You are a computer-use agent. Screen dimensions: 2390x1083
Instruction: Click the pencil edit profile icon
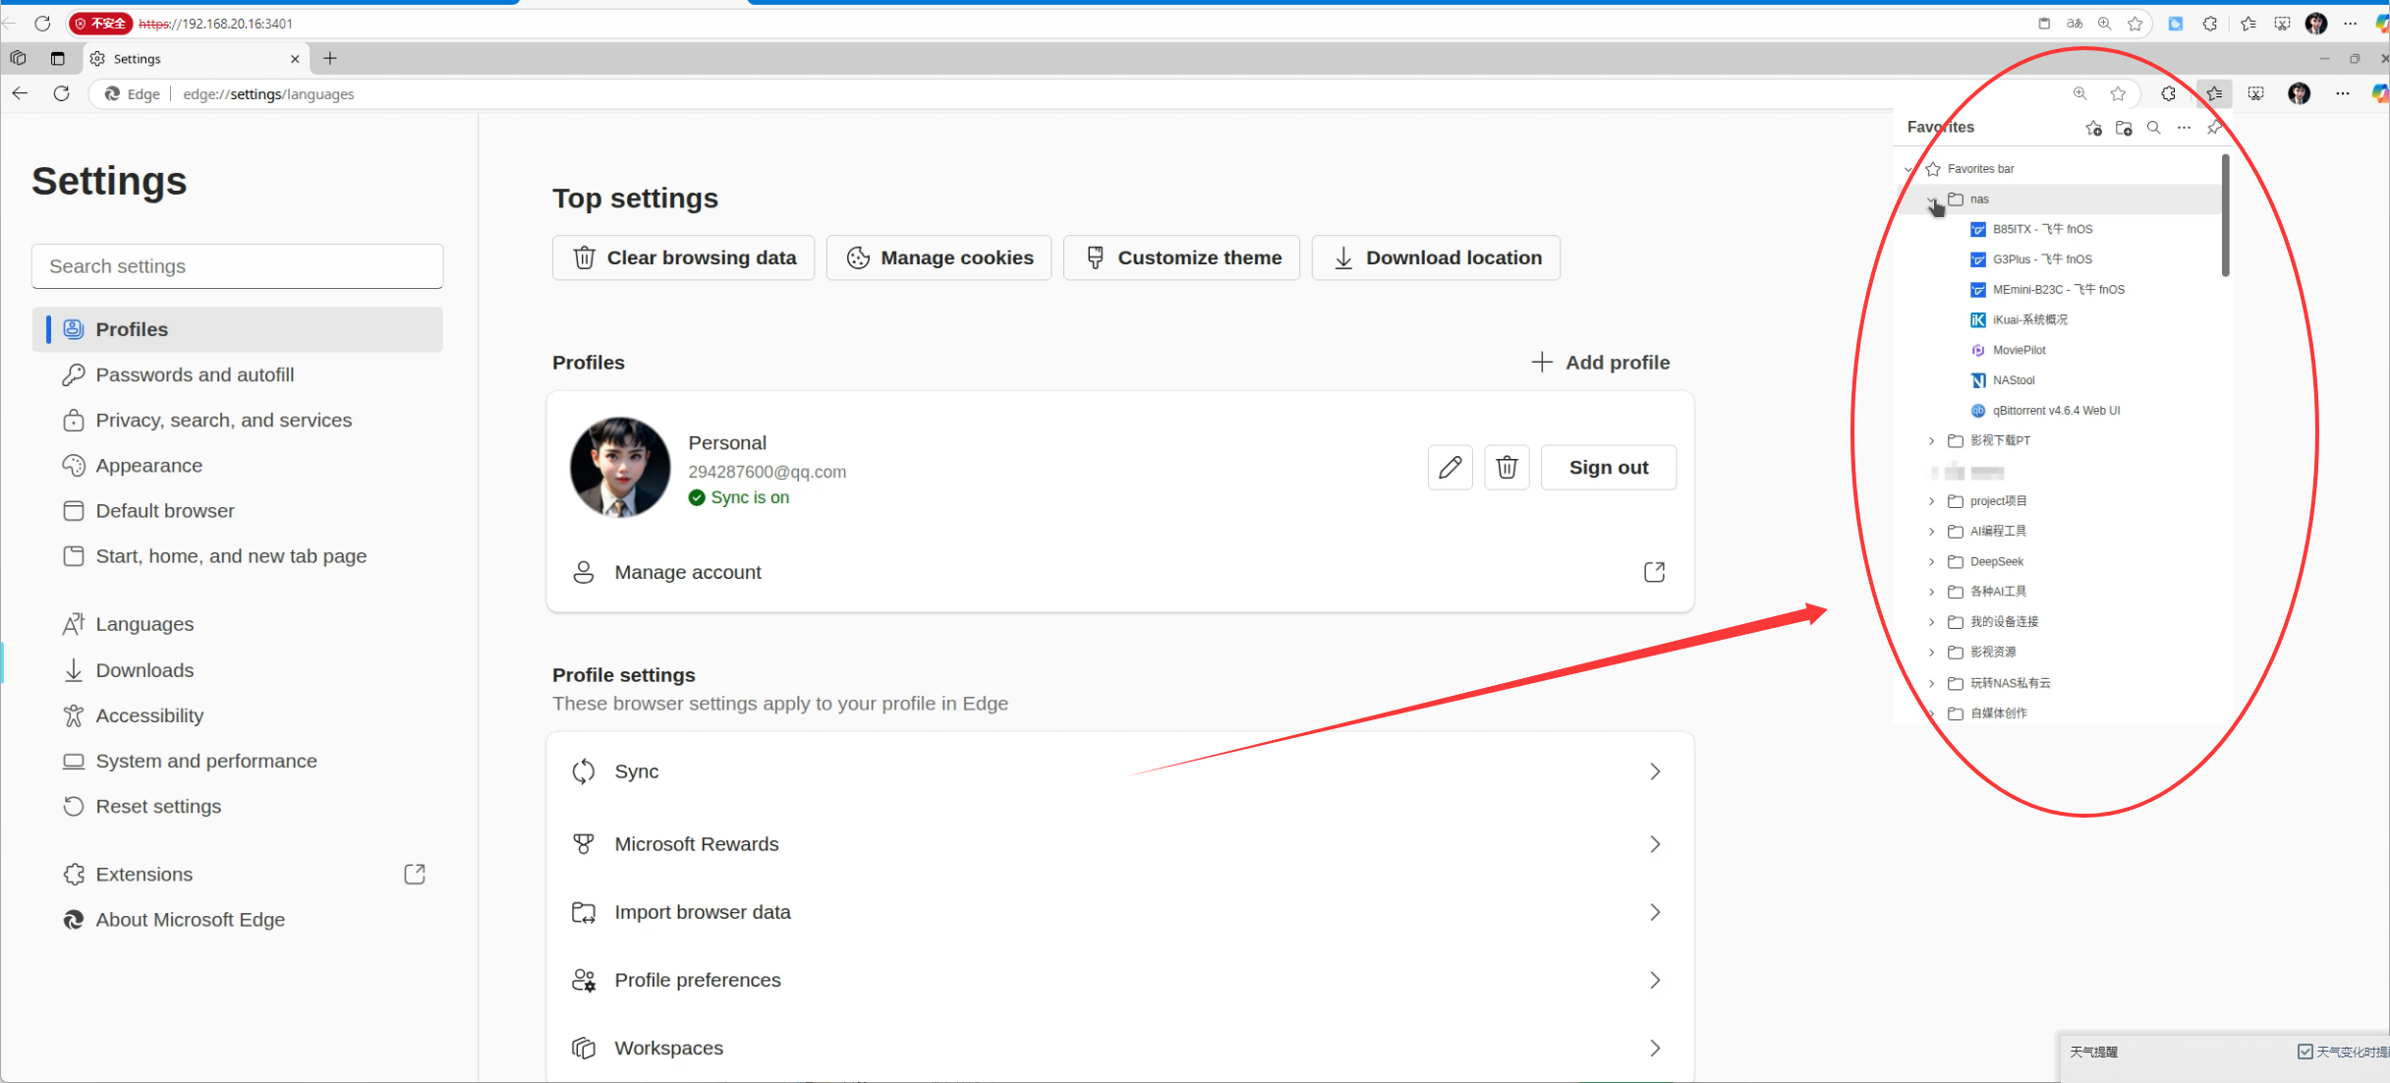[x=1450, y=468]
